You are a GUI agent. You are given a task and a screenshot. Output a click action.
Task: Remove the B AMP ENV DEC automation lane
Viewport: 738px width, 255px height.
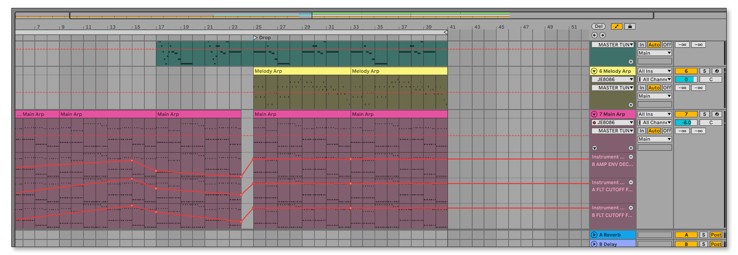[631, 157]
